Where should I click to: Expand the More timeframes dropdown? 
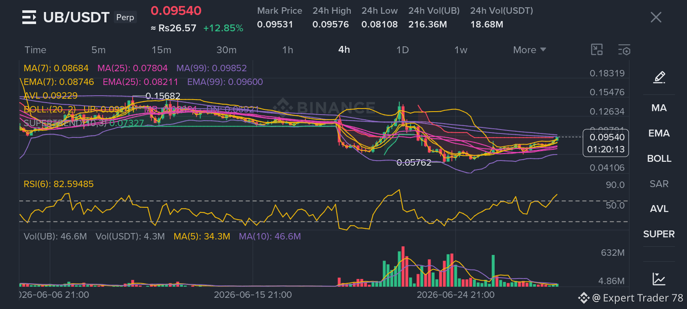click(x=529, y=50)
